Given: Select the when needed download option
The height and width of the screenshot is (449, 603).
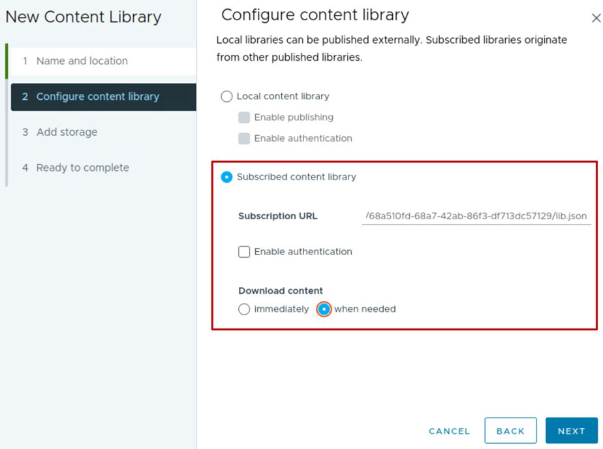Looking at the screenshot, I should coord(324,309).
